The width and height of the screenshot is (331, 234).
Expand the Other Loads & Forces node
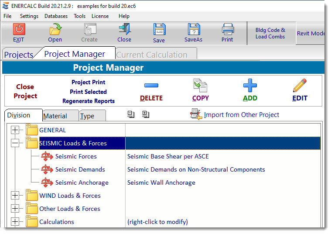pyautogui.click(x=15, y=209)
